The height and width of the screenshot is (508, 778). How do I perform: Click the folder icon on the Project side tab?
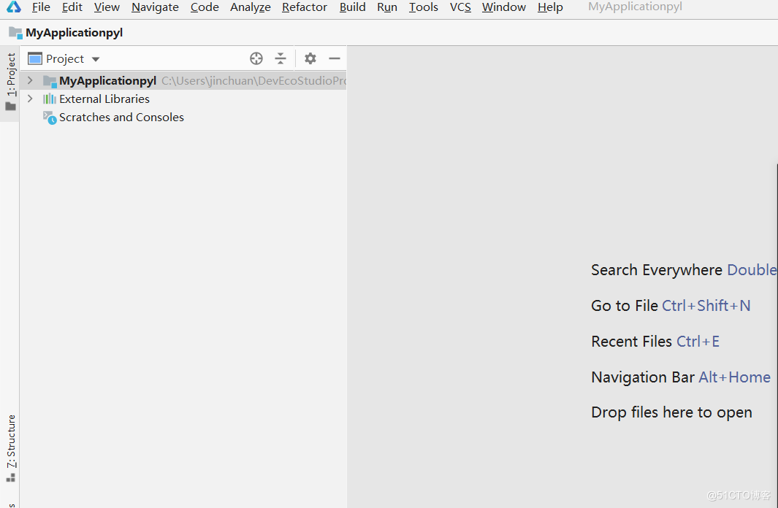10,107
